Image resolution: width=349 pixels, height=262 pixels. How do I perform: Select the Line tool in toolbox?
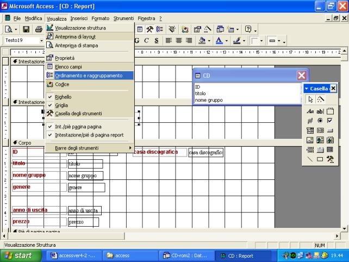(310, 159)
